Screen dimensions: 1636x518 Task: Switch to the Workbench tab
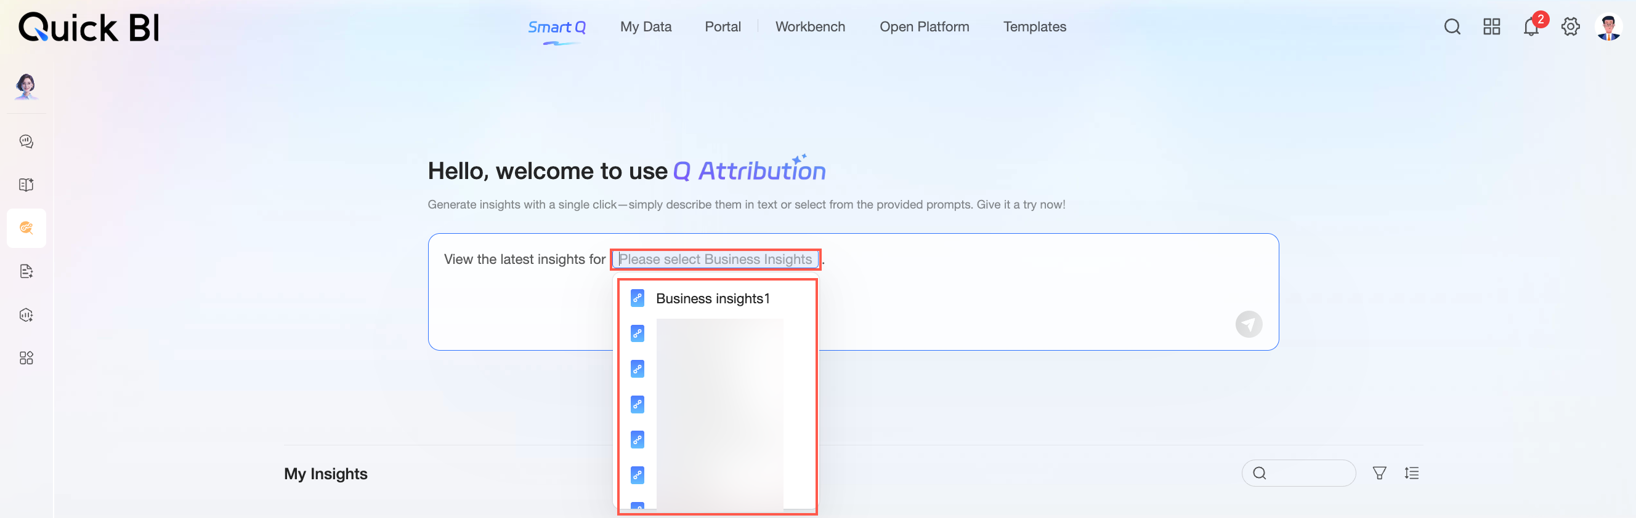click(810, 26)
